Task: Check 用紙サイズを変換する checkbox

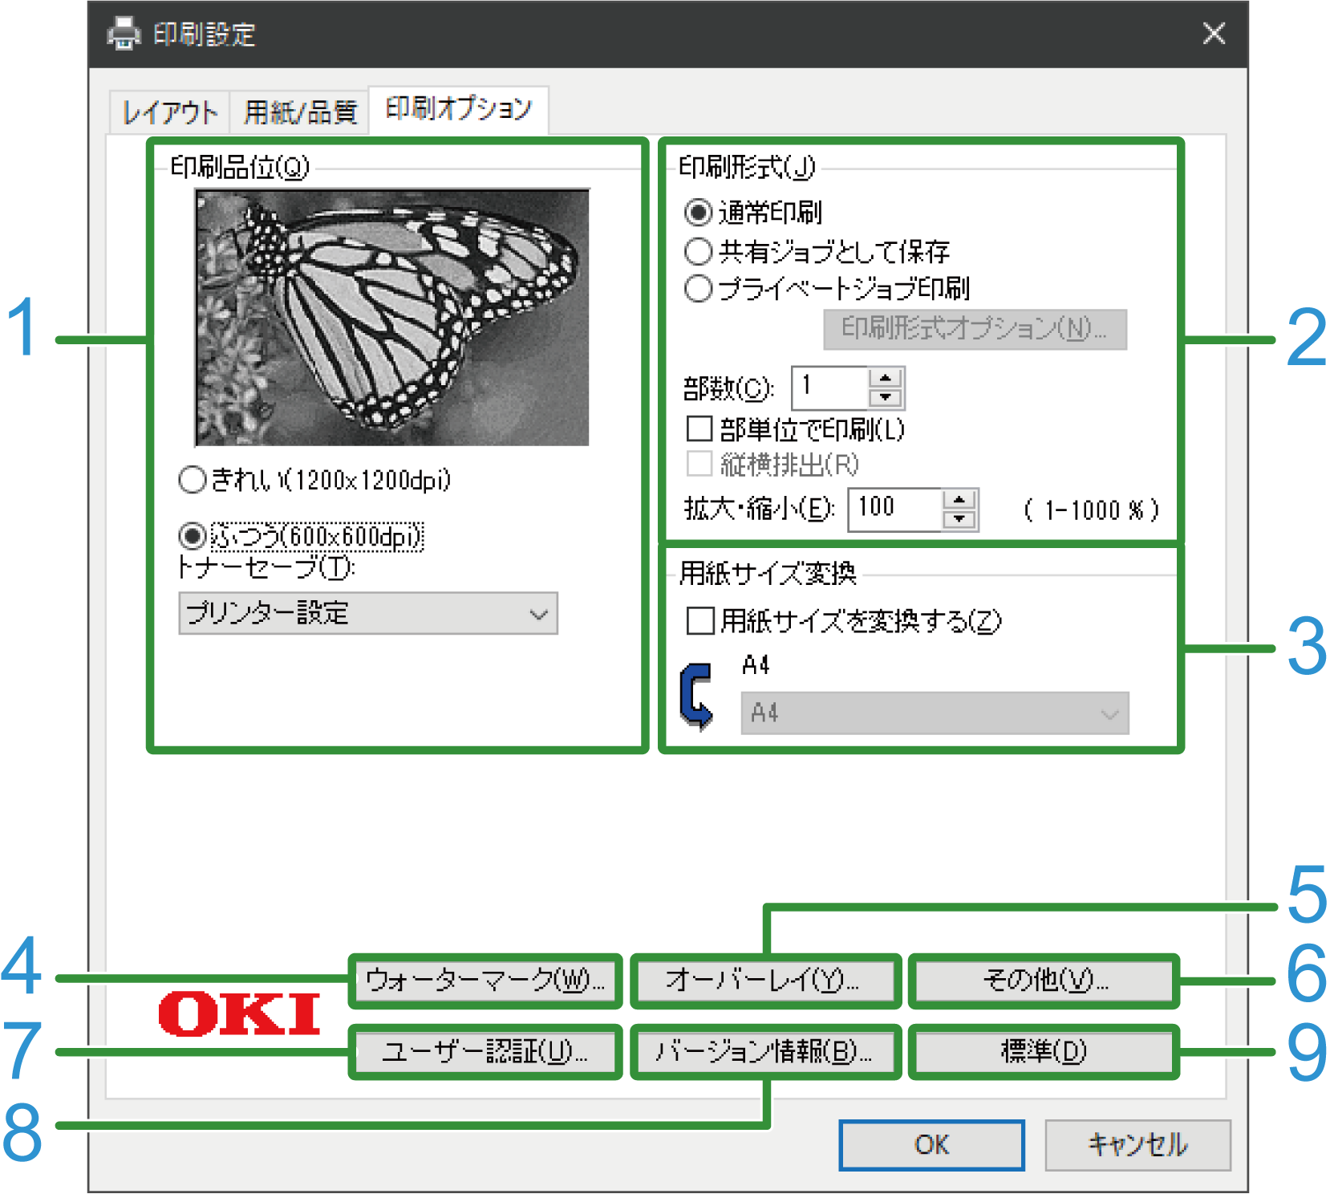Action: tap(700, 620)
